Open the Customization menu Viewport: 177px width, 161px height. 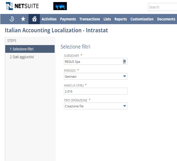coord(142,19)
